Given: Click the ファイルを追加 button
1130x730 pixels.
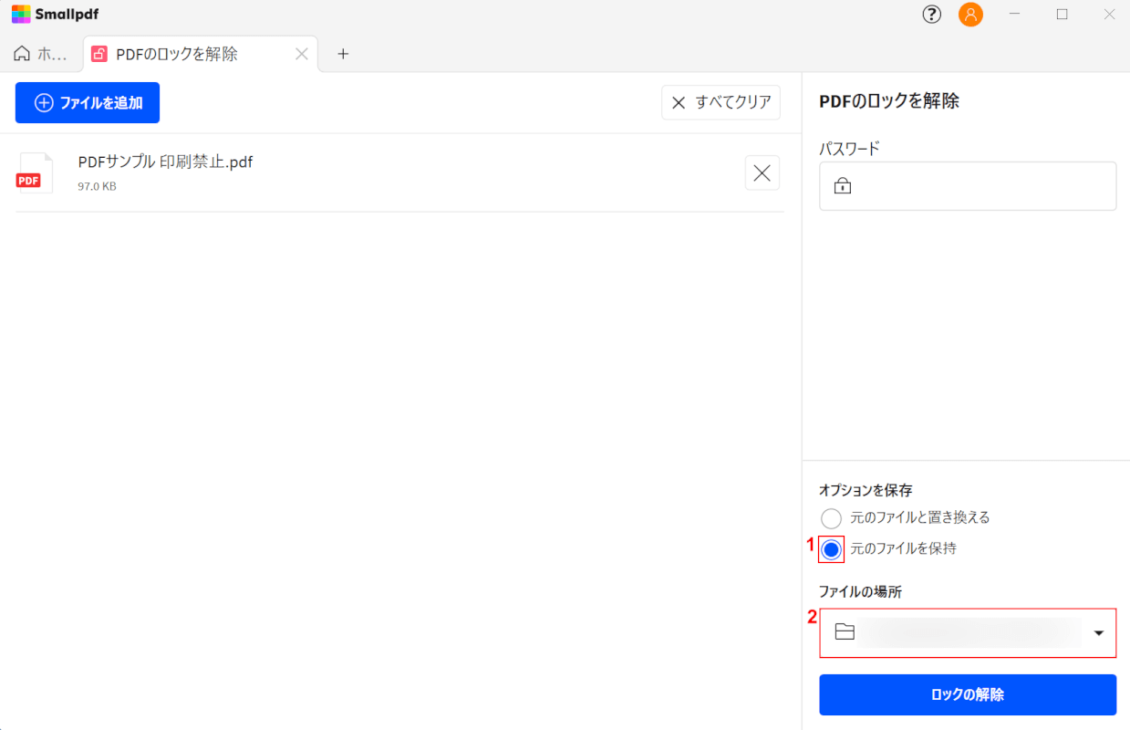Looking at the screenshot, I should click(x=88, y=102).
